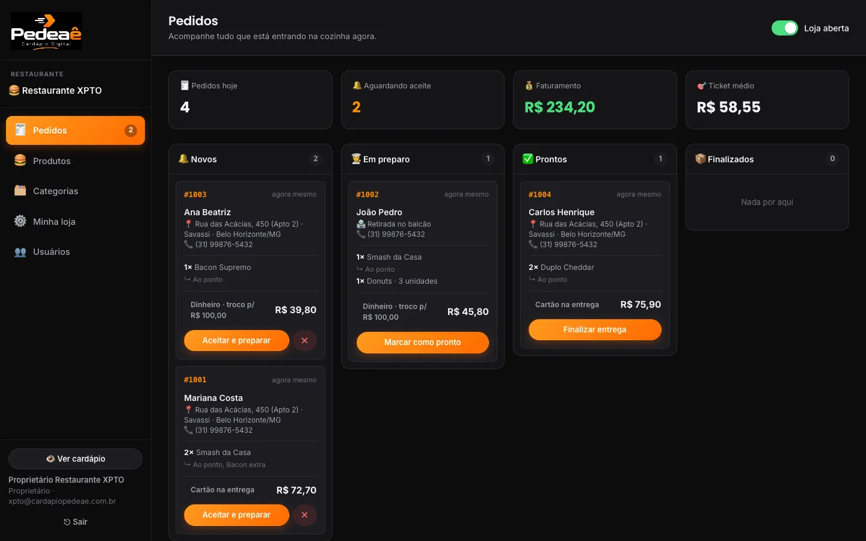Click the pin icon in Carlos Henrique's address
The height and width of the screenshot is (541, 866).
pos(533,224)
